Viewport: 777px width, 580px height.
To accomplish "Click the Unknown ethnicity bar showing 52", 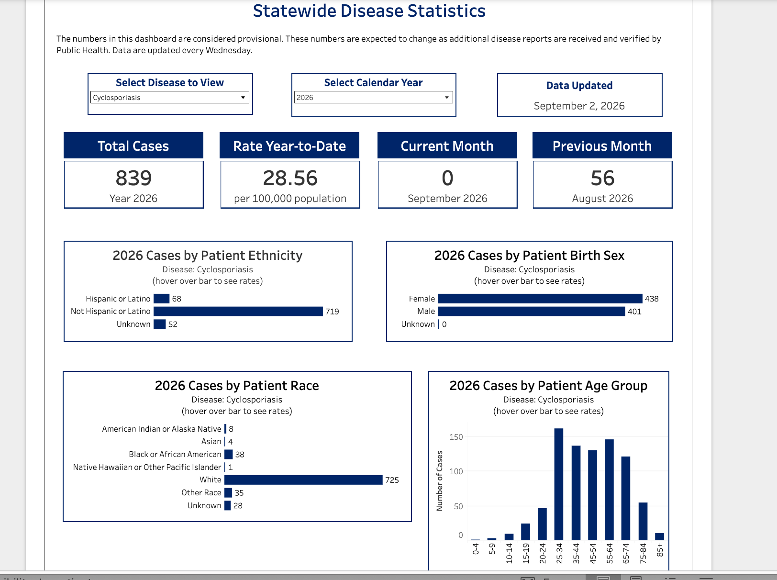I will click(x=160, y=324).
